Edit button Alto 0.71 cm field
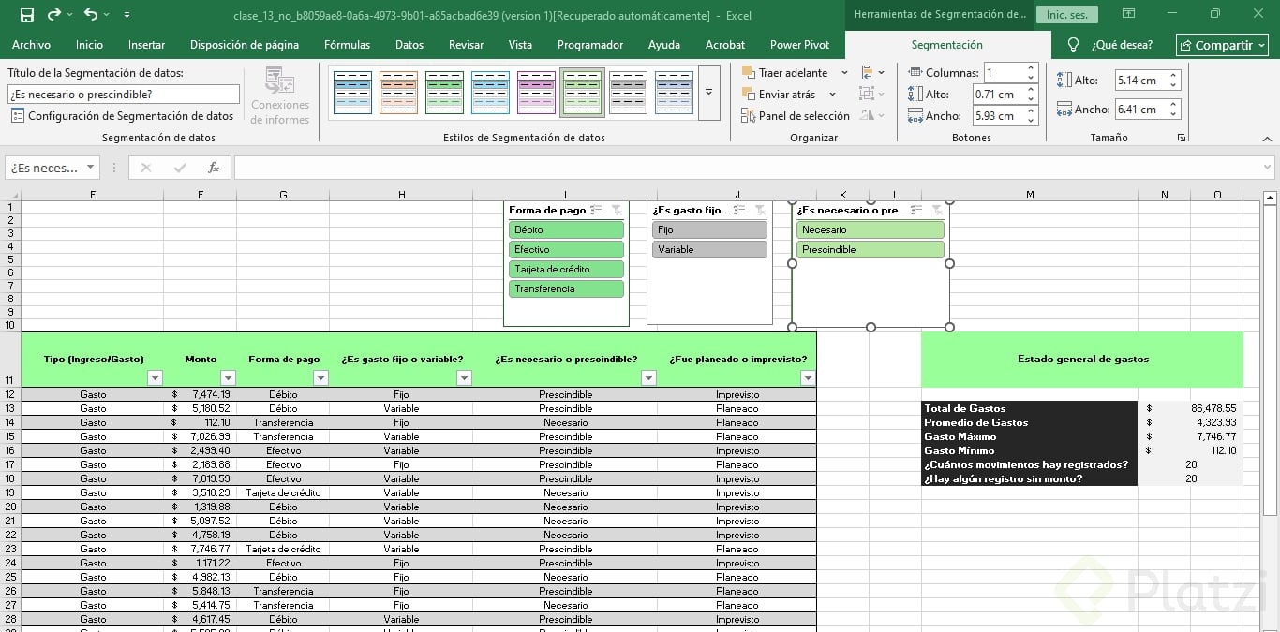Viewport: 1280px width, 632px height. [998, 95]
